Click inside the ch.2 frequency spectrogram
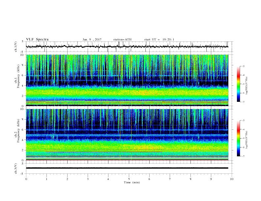Viewport: 261px width, 201px height. [127, 135]
